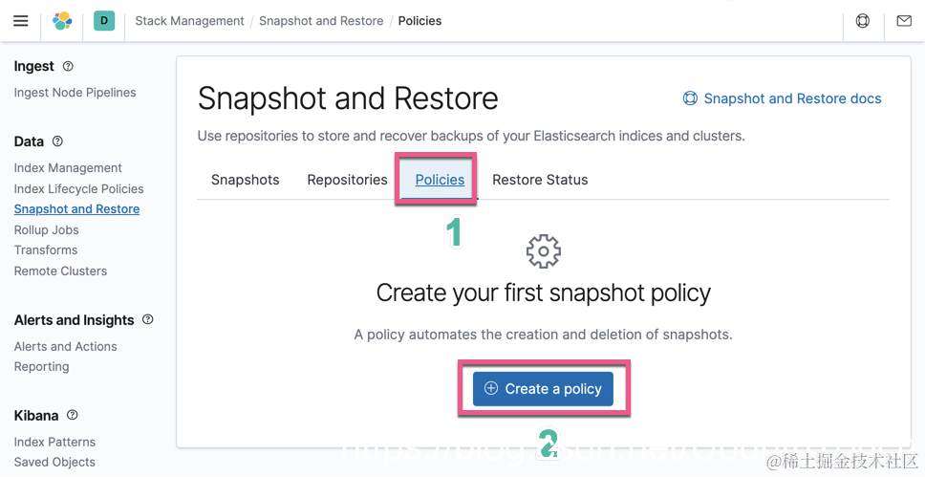Open Transforms in sidebar
Image resolution: width=925 pixels, height=477 pixels.
pyautogui.click(x=46, y=249)
